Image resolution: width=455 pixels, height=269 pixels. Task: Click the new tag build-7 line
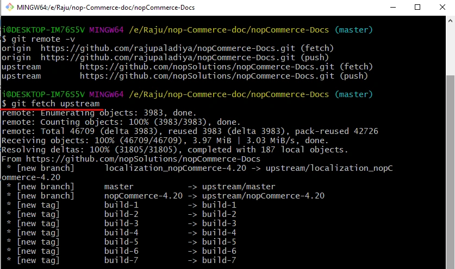click(121, 261)
